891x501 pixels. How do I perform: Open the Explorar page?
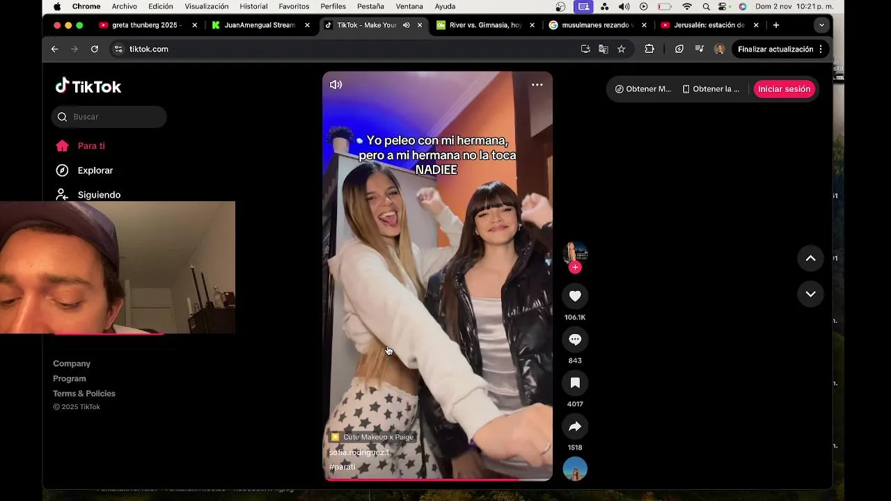click(84, 170)
